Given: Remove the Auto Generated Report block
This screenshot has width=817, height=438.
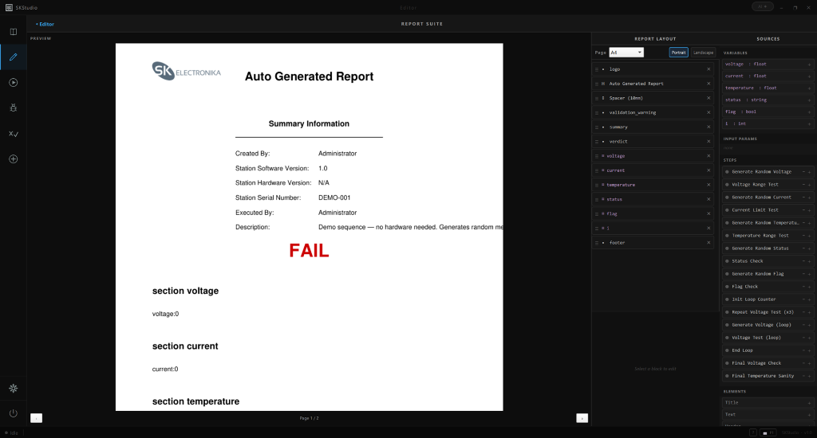Looking at the screenshot, I should pyautogui.click(x=708, y=84).
